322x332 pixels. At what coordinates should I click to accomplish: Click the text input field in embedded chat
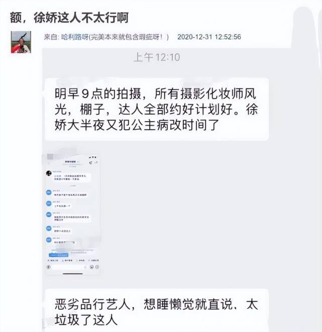pyautogui.click(x=68, y=267)
